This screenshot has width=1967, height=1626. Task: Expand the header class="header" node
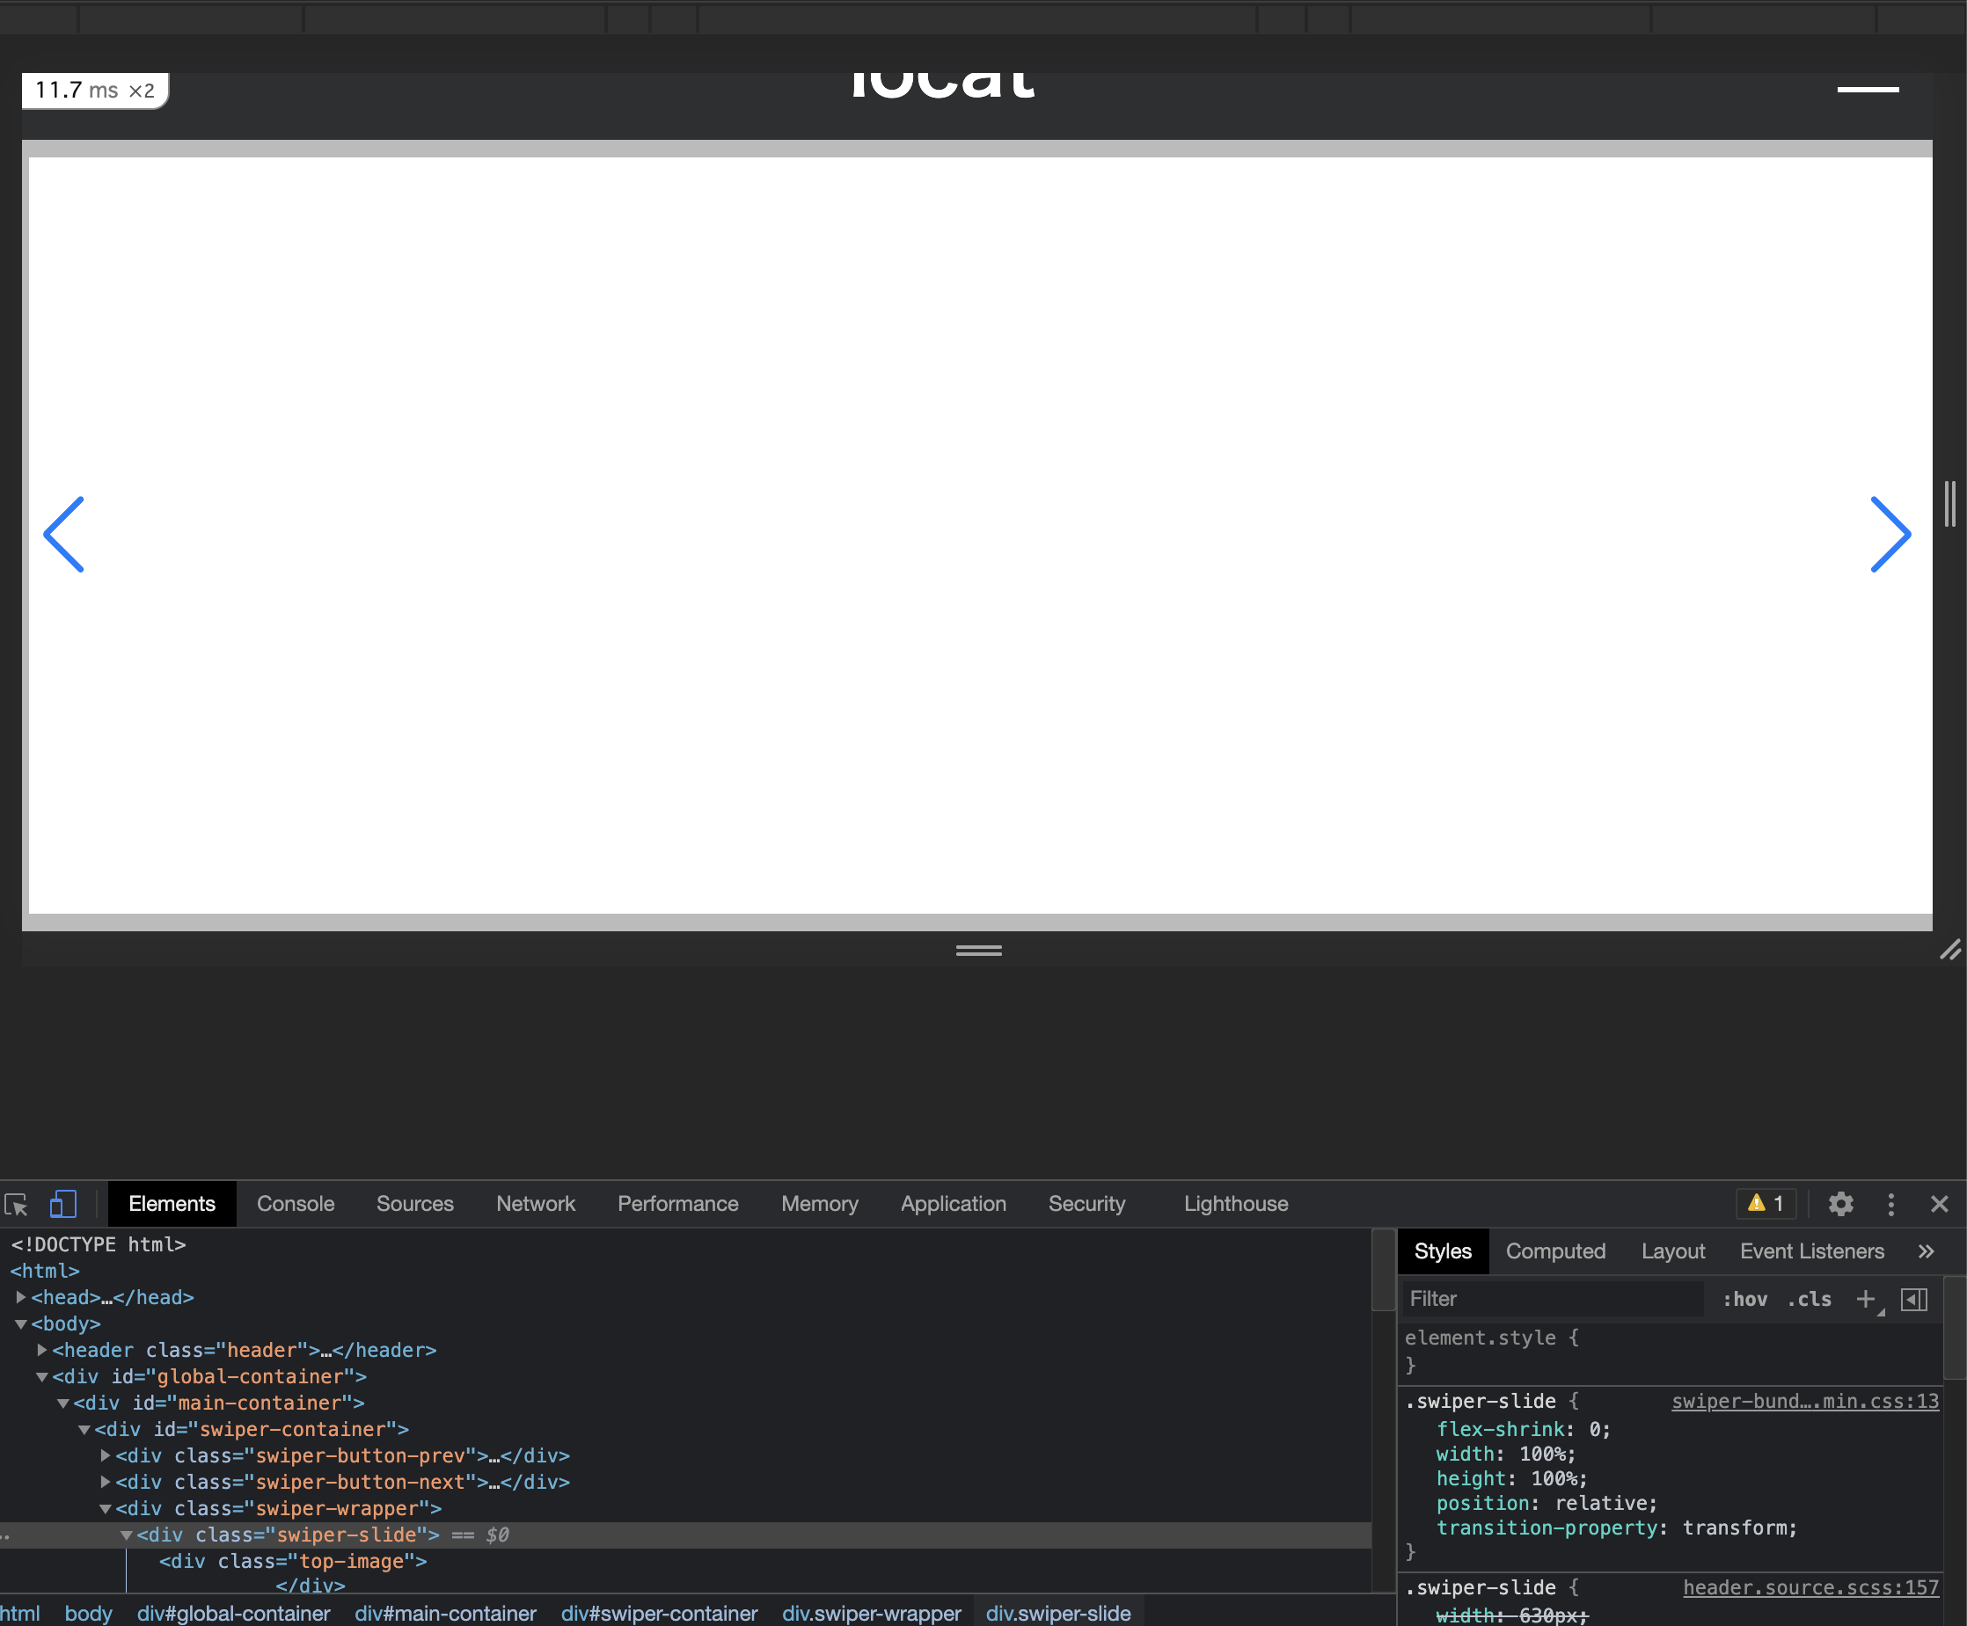coord(42,1350)
